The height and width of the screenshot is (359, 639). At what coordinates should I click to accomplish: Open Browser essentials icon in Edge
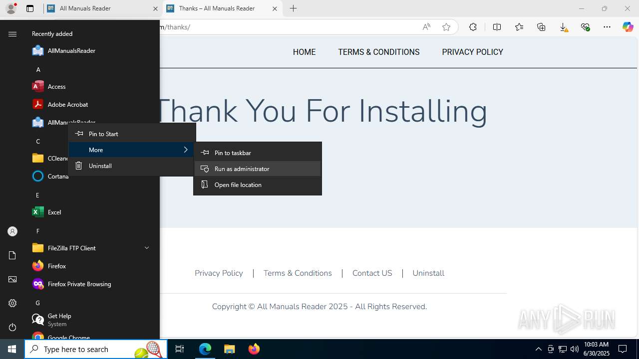585,27
